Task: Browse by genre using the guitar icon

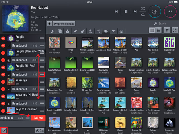Action: pos(83,31)
